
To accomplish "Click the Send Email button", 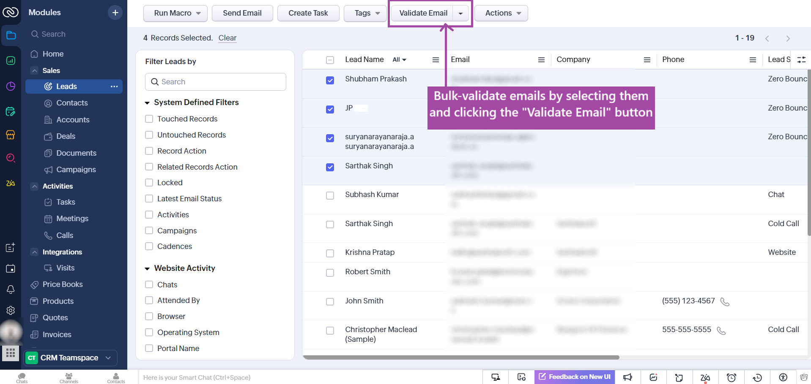I will [x=242, y=13].
